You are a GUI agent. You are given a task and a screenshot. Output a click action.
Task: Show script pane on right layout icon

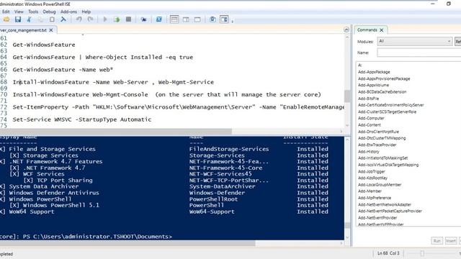click(x=186, y=19)
